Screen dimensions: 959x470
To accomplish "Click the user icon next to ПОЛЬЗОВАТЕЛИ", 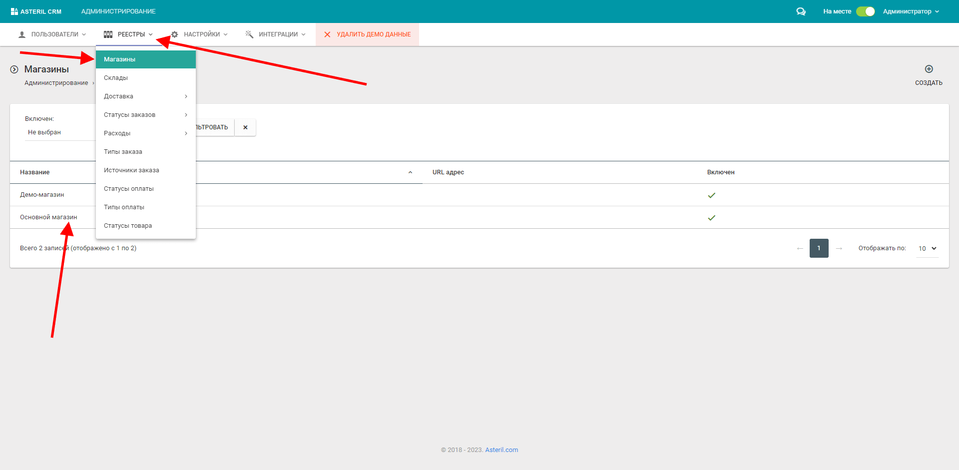I will click(x=21, y=34).
